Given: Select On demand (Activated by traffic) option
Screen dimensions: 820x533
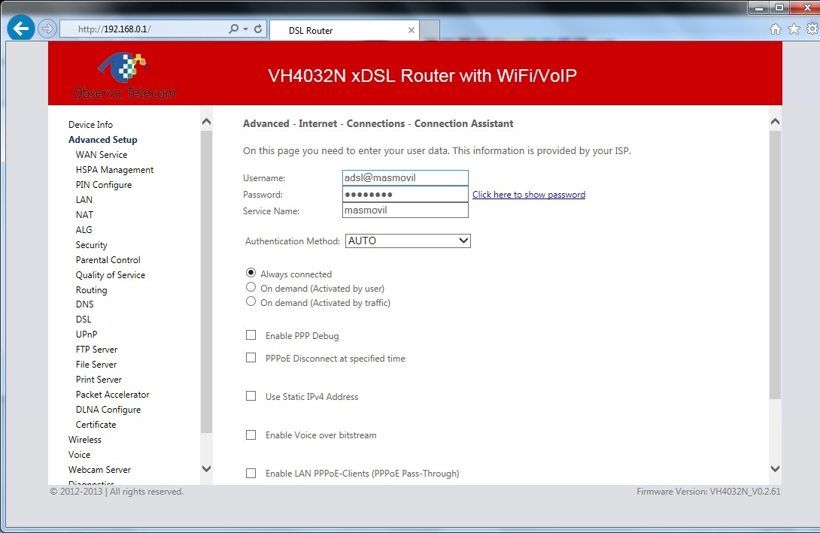Looking at the screenshot, I should click(x=251, y=302).
